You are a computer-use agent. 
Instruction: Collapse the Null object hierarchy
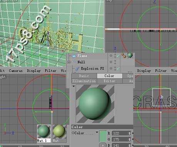69,62
